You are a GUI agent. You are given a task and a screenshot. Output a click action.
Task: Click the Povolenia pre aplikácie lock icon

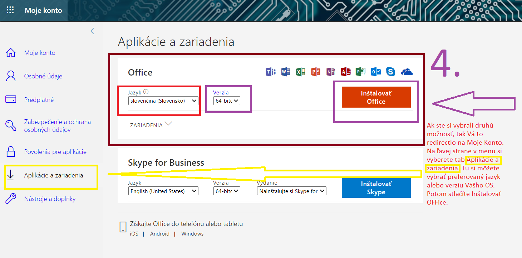11,151
